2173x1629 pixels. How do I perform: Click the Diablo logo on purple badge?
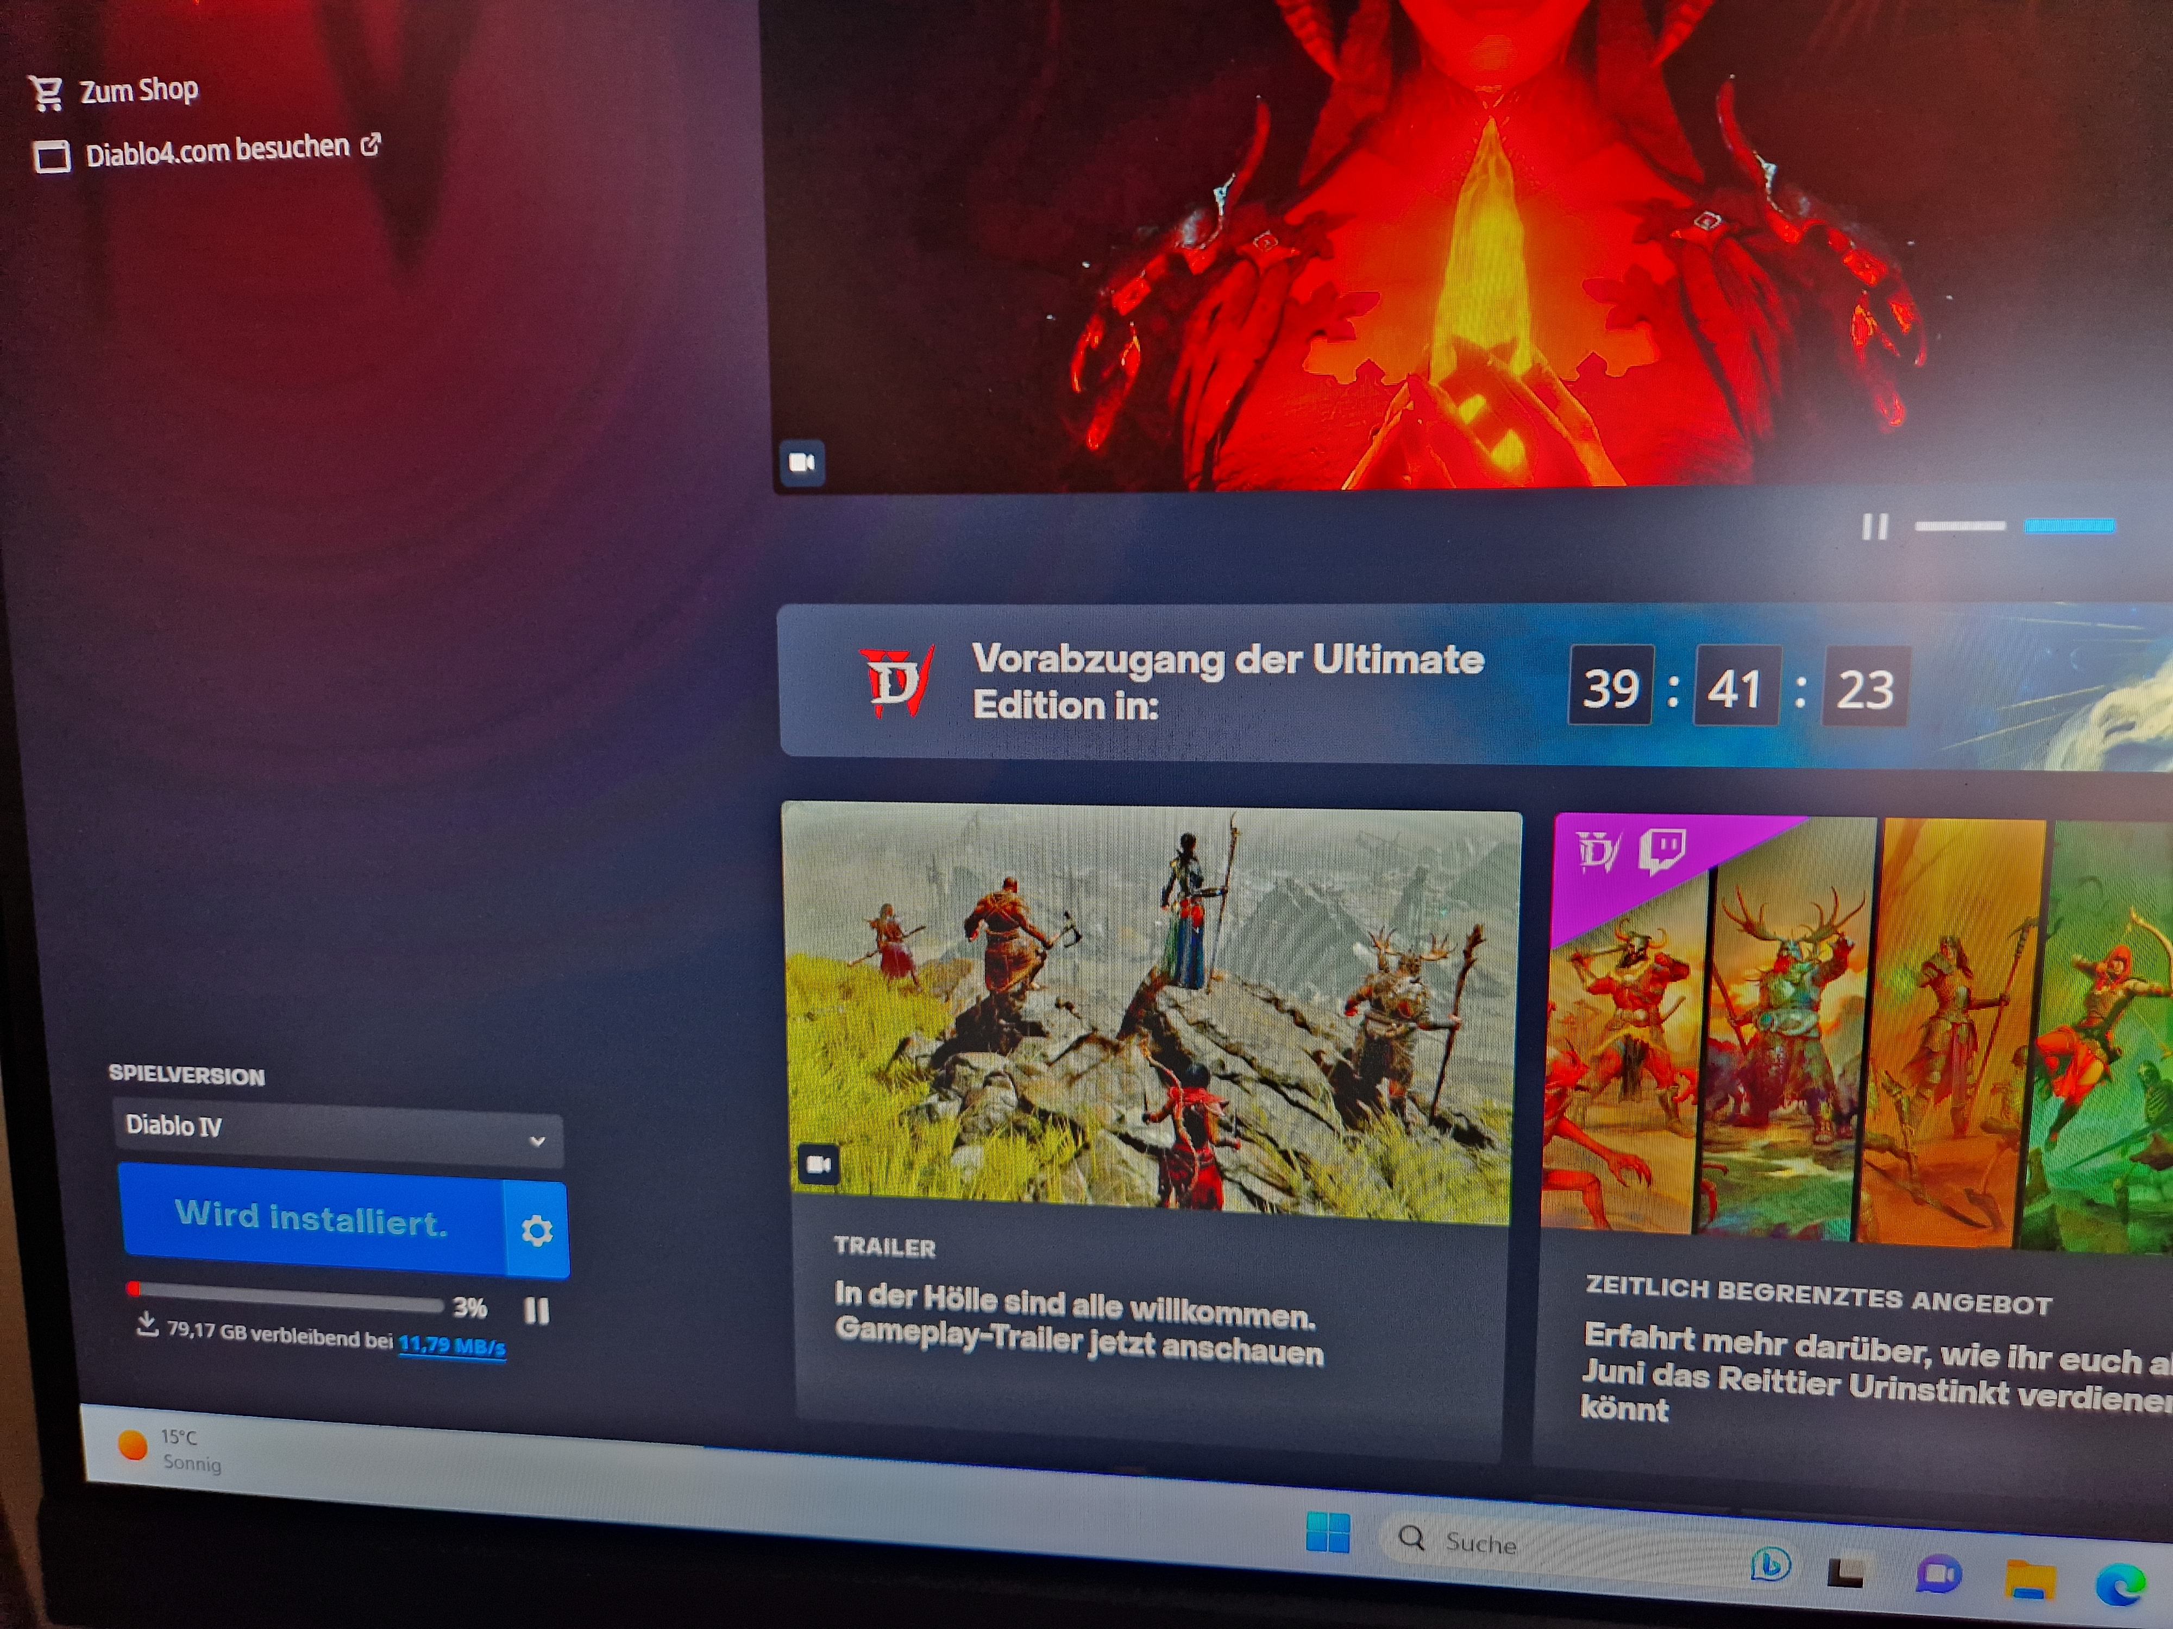pyautogui.click(x=1597, y=850)
